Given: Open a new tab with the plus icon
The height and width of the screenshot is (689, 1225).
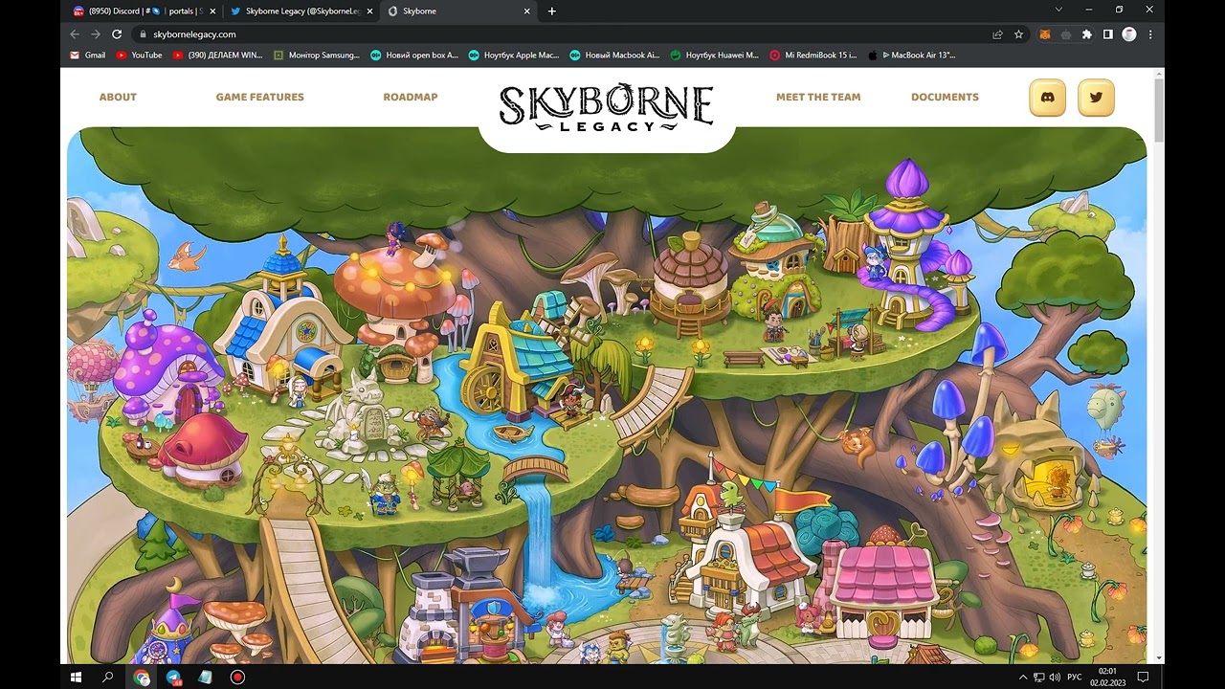Looking at the screenshot, I should tap(551, 11).
